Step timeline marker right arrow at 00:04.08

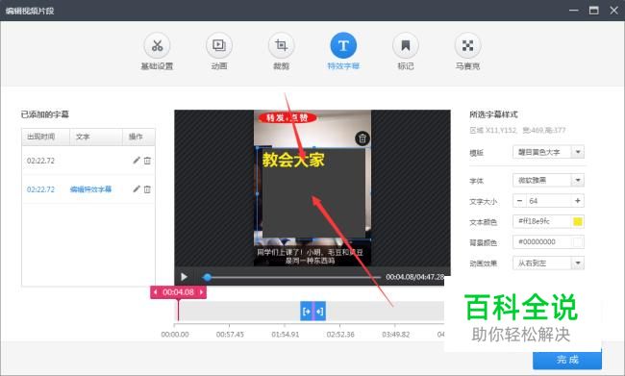click(x=201, y=292)
